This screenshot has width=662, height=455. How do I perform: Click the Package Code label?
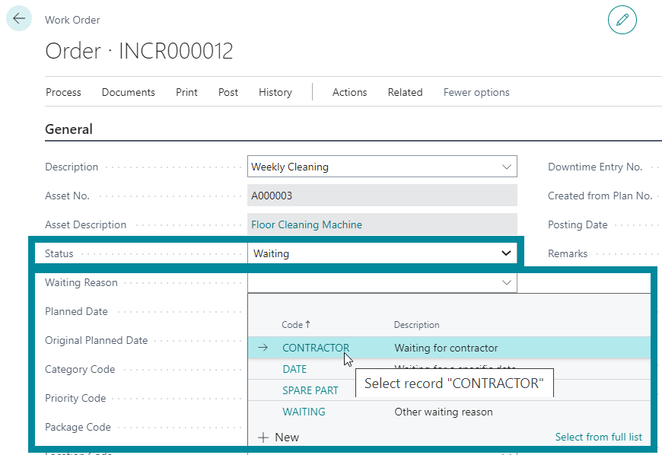[78, 427]
